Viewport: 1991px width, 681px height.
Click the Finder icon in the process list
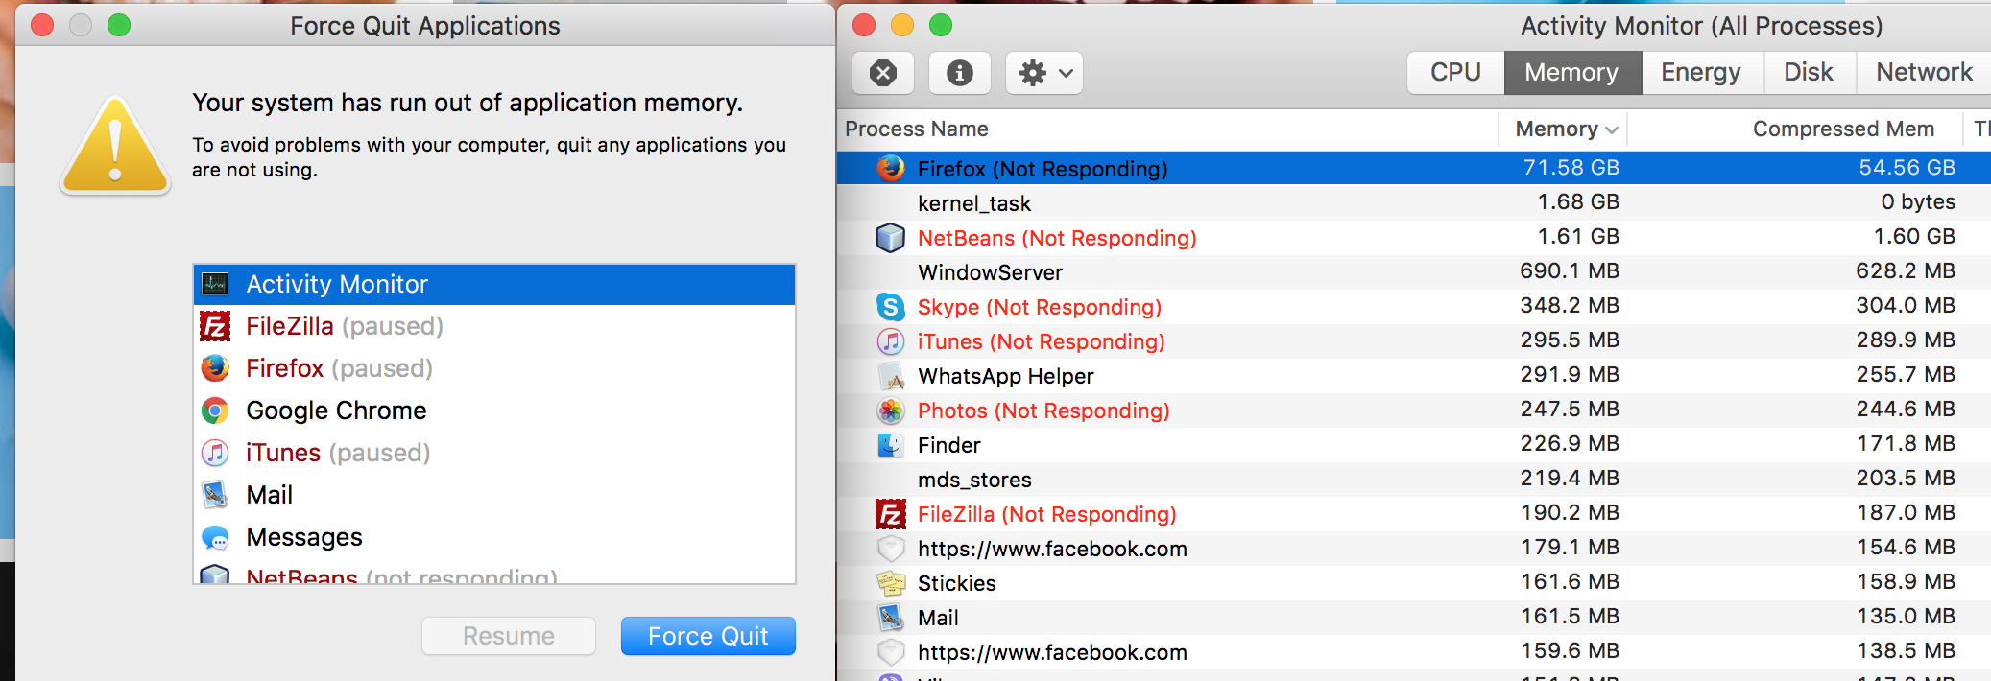pyautogui.click(x=891, y=444)
